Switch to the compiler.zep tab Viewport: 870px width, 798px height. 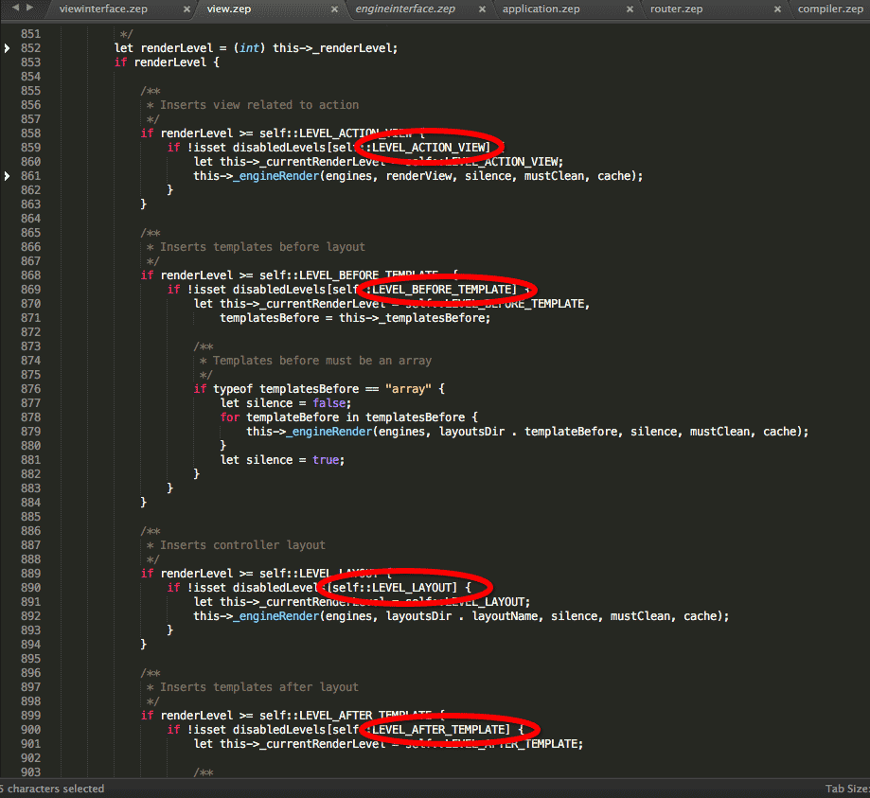(830, 9)
